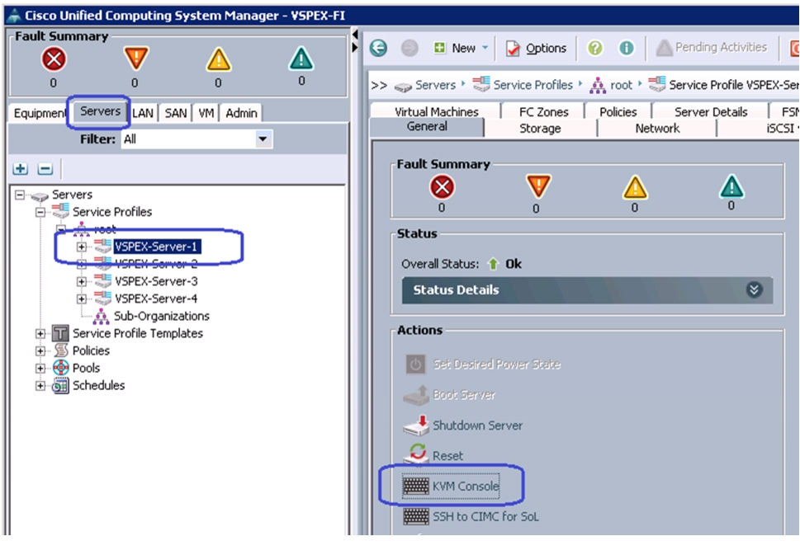Switch to the LAN tab

[x=143, y=113]
